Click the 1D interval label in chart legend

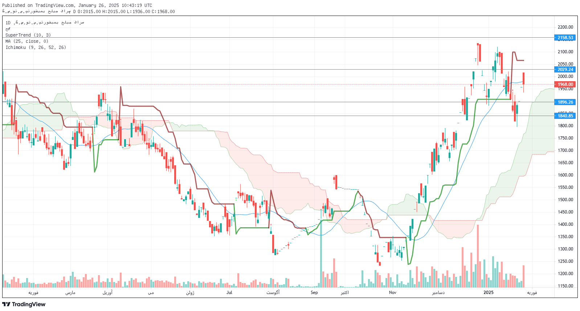[x=8, y=23]
